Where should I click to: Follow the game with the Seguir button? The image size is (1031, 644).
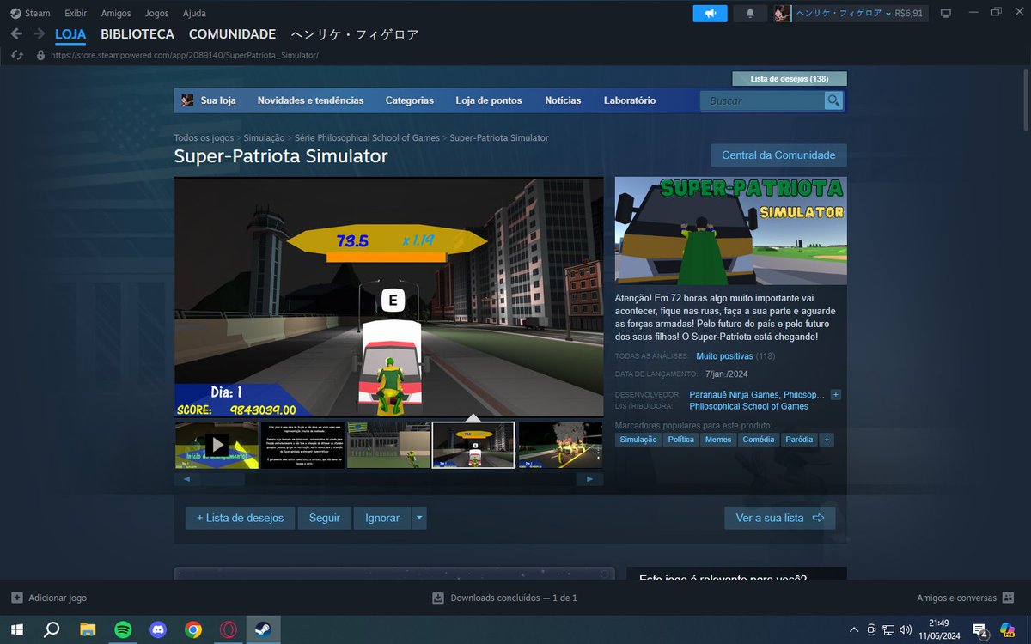click(325, 518)
